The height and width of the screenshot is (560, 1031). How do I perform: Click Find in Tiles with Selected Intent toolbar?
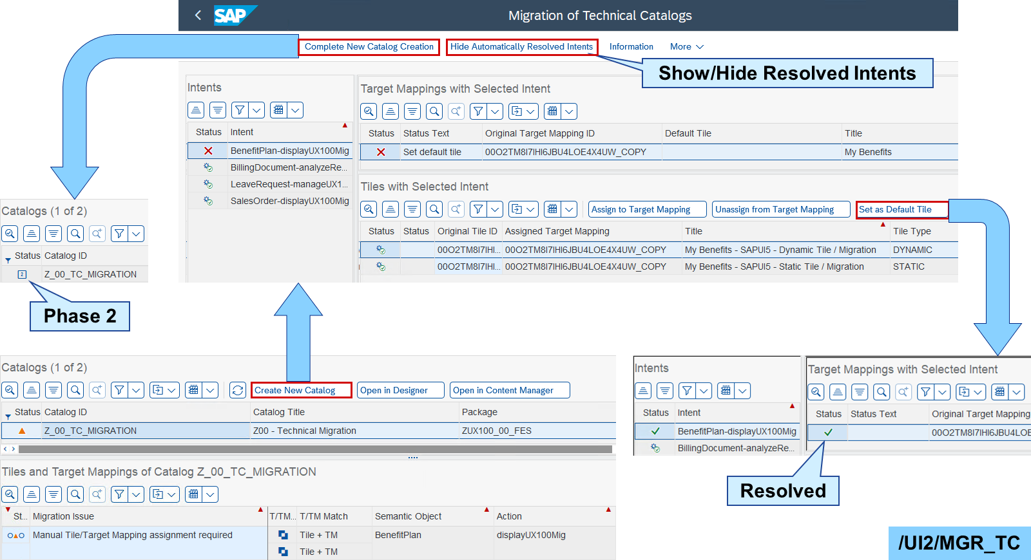point(434,209)
